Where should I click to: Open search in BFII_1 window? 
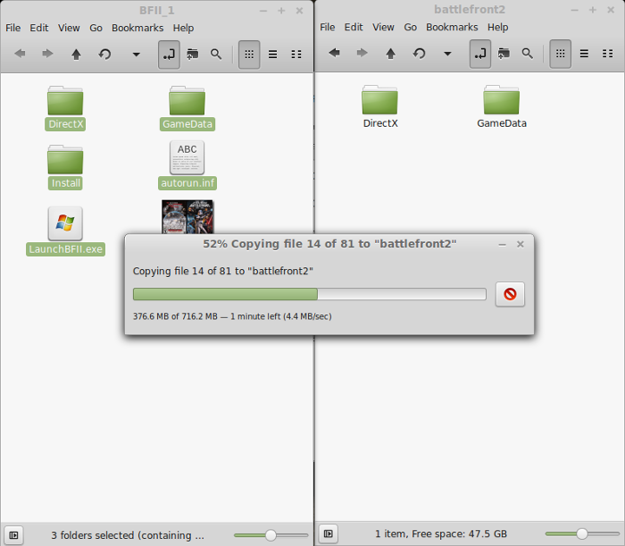point(216,54)
